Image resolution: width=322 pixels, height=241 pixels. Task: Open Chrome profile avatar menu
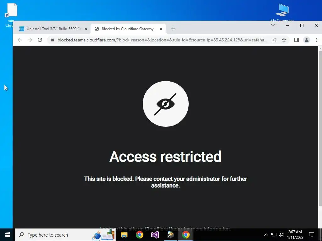[x=306, y=40]
